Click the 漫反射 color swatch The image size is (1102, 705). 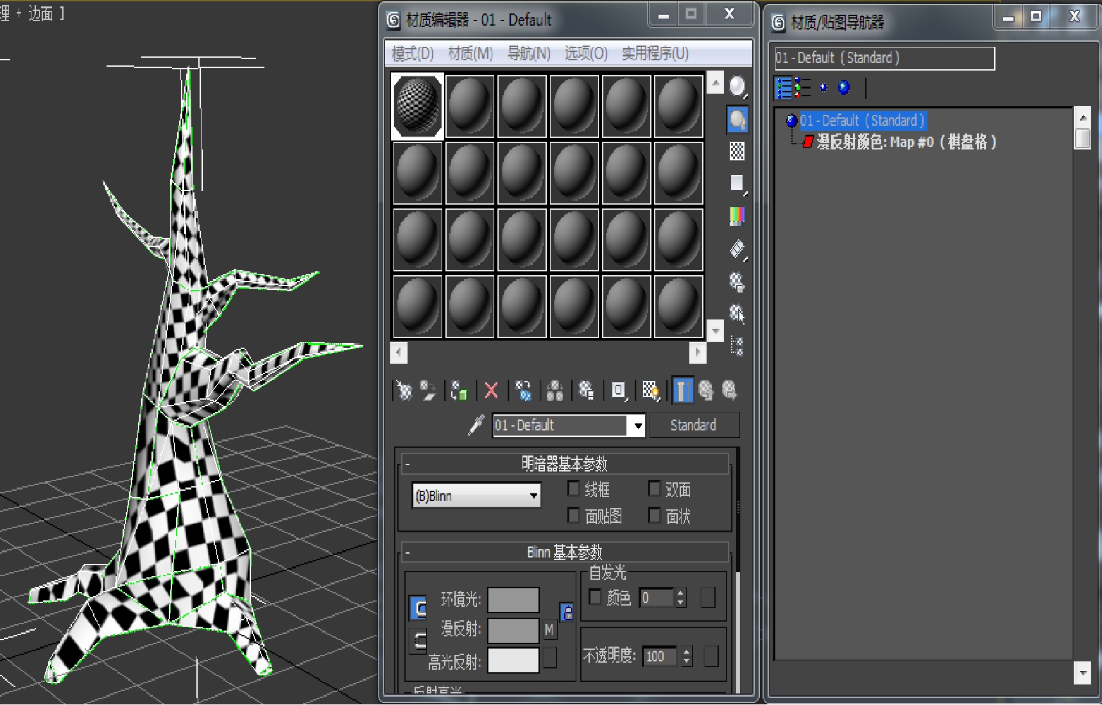pos(513,631)
